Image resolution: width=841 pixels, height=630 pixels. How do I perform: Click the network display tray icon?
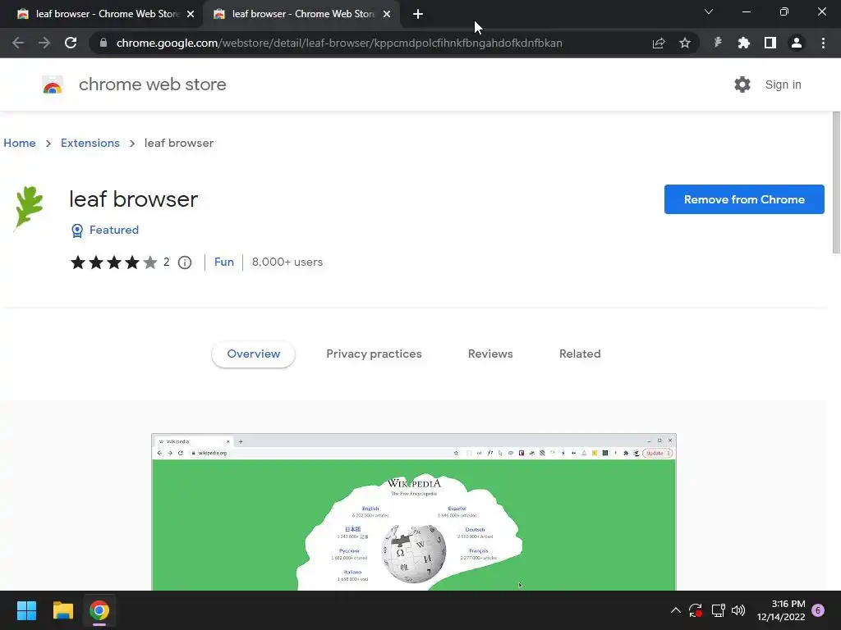[718, 610]
